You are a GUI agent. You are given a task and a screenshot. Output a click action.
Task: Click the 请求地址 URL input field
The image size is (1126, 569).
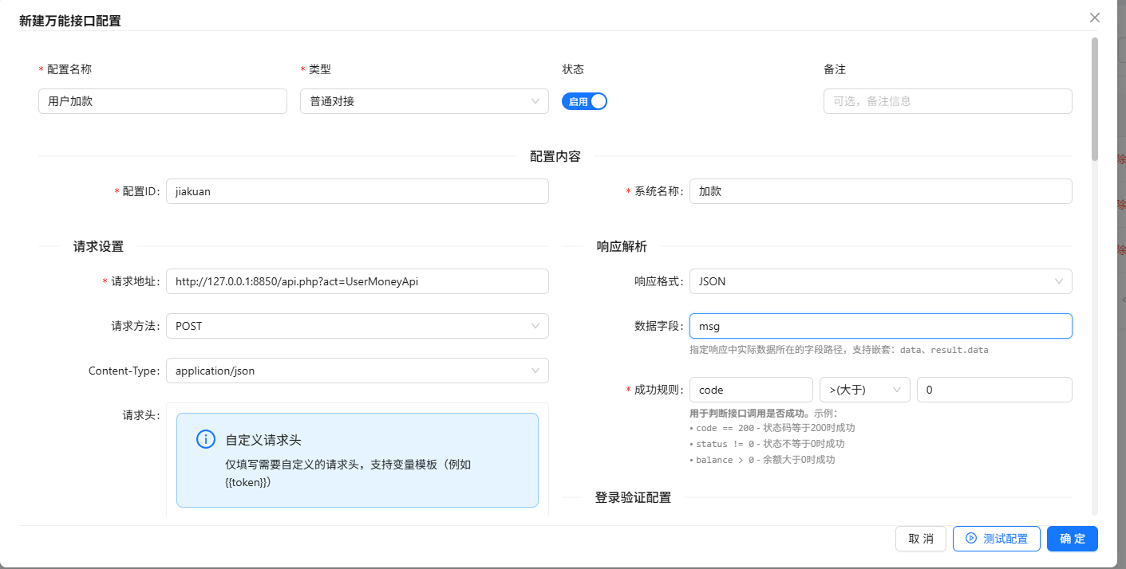pyautogui.click(x=357, y=281)
